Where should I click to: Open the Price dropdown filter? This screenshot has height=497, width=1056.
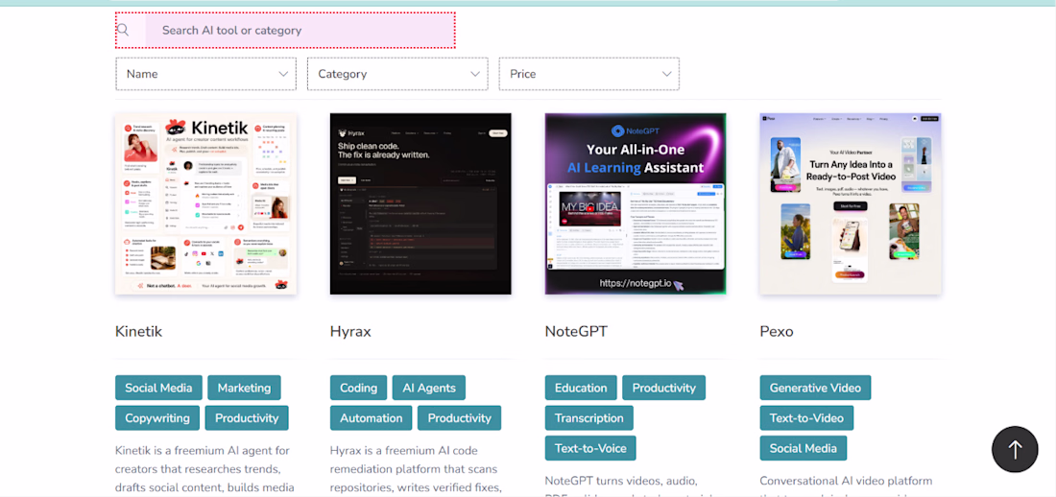point(588,74)
